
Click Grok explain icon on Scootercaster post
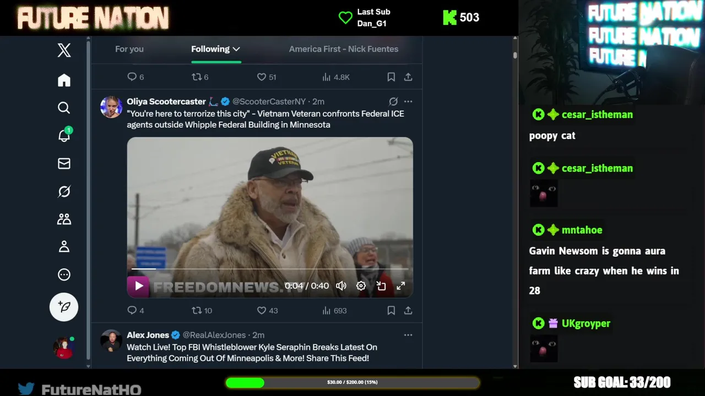[393, 102]
